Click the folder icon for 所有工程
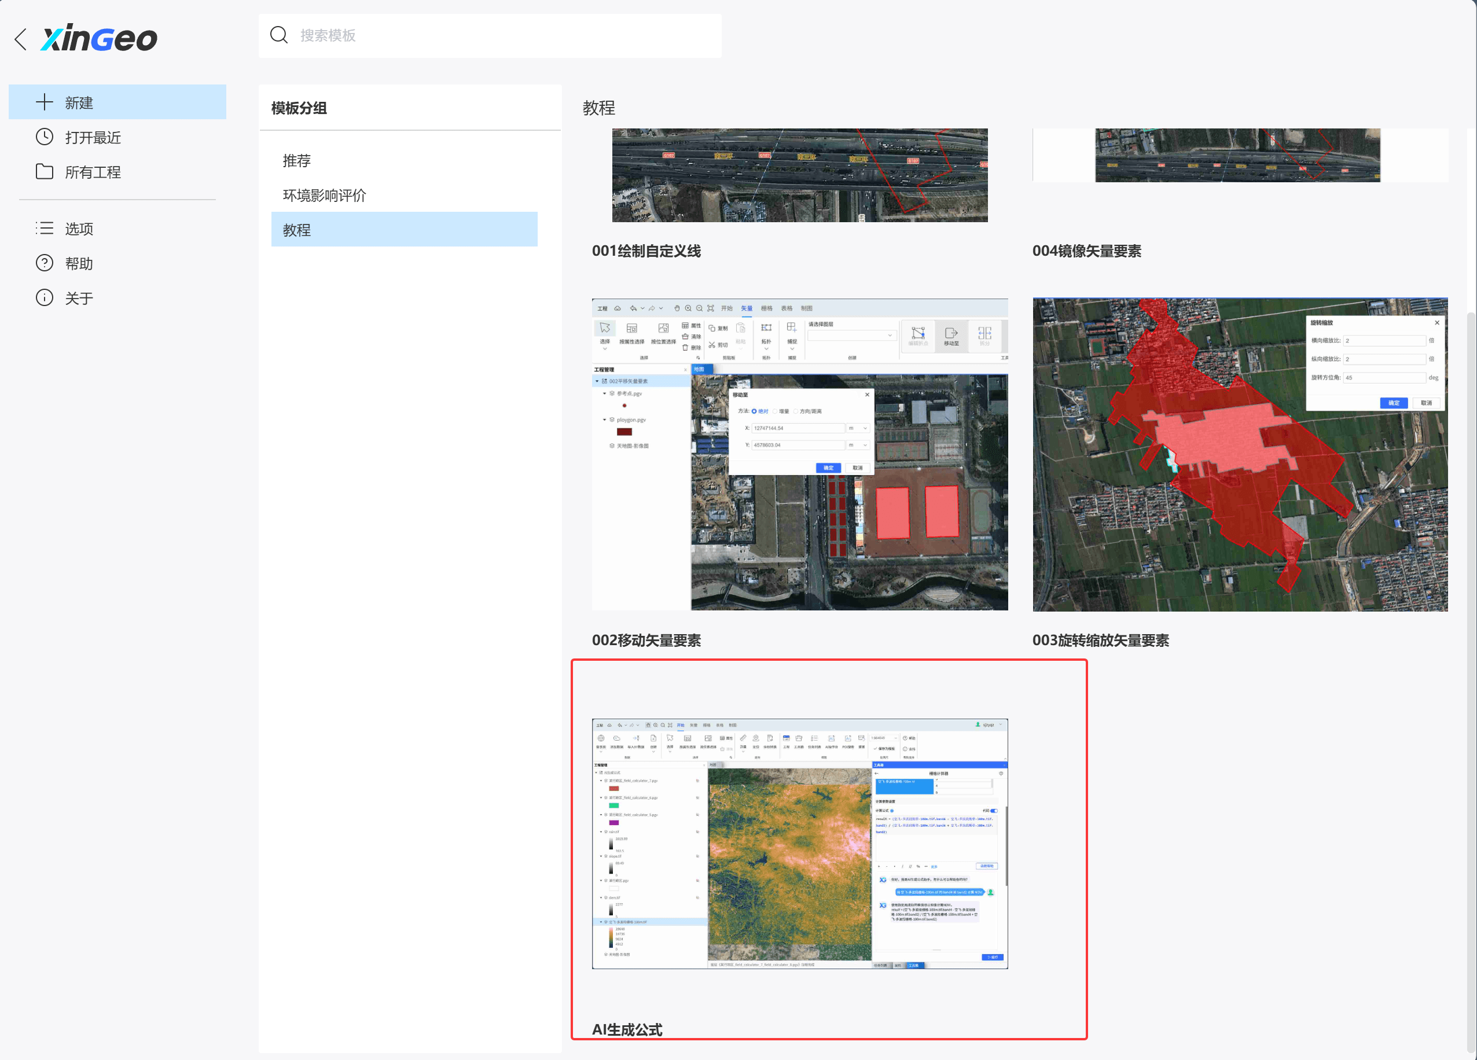 [45, 171]
